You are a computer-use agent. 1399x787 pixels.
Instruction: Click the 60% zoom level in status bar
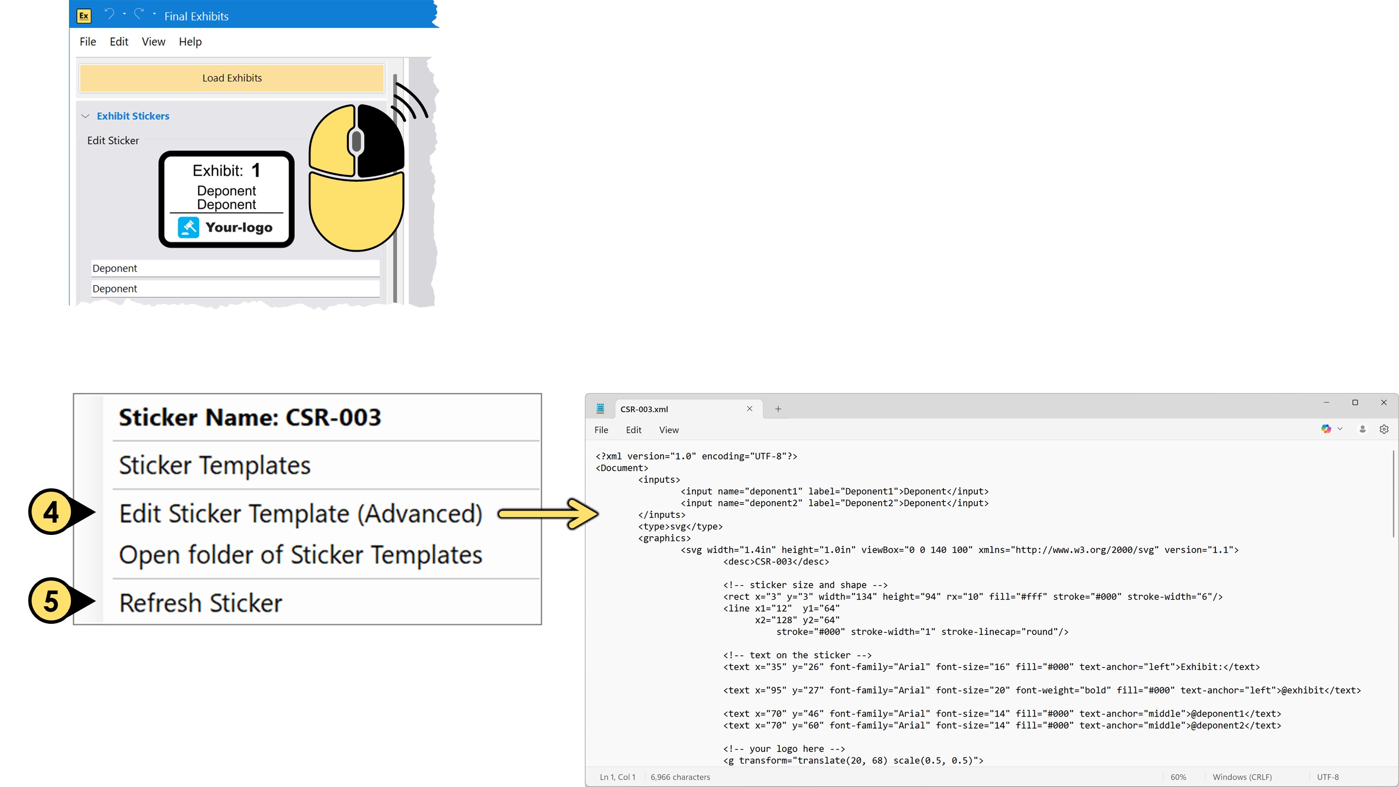1178,777
